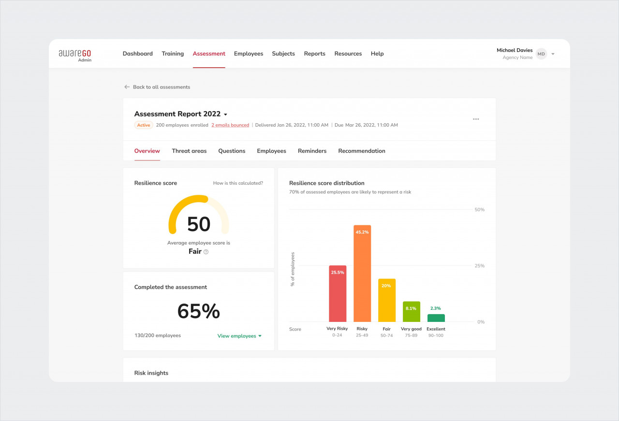This screenshot has height=421, width=619.
Task: Click the Due Mar 26, 2022 text
Action: click(366, 125)
